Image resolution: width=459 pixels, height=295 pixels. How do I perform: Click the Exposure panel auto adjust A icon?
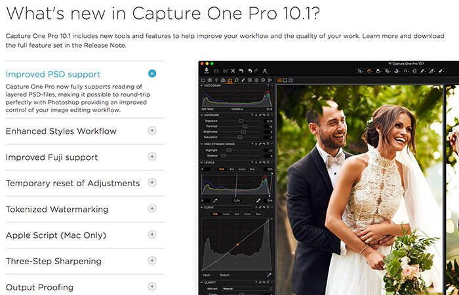tap(256, 115)
